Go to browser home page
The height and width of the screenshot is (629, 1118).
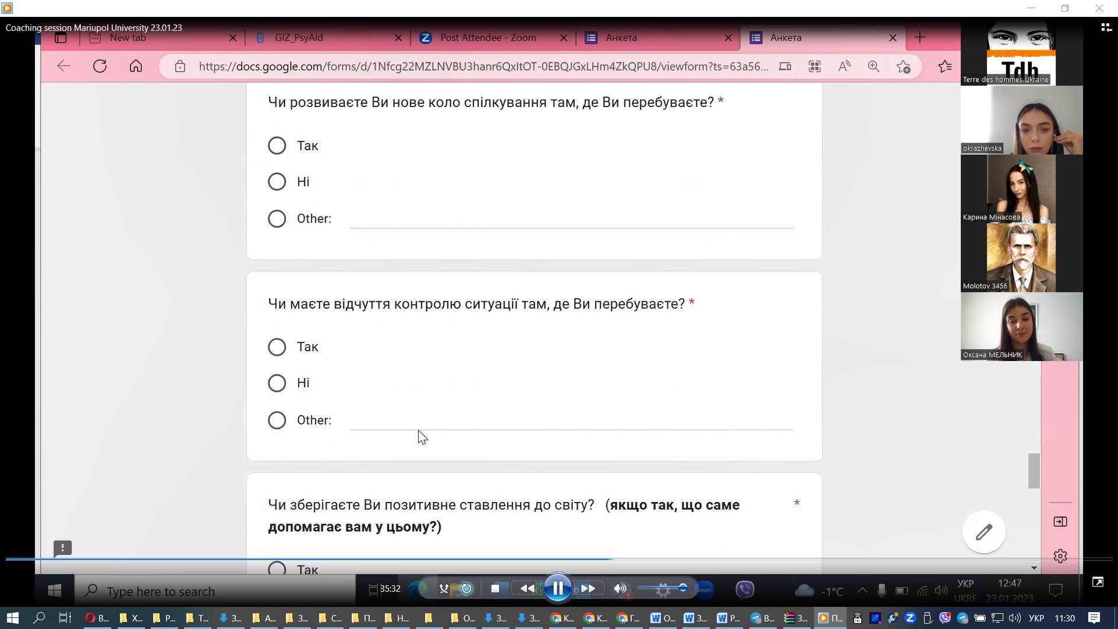[136, 66]
